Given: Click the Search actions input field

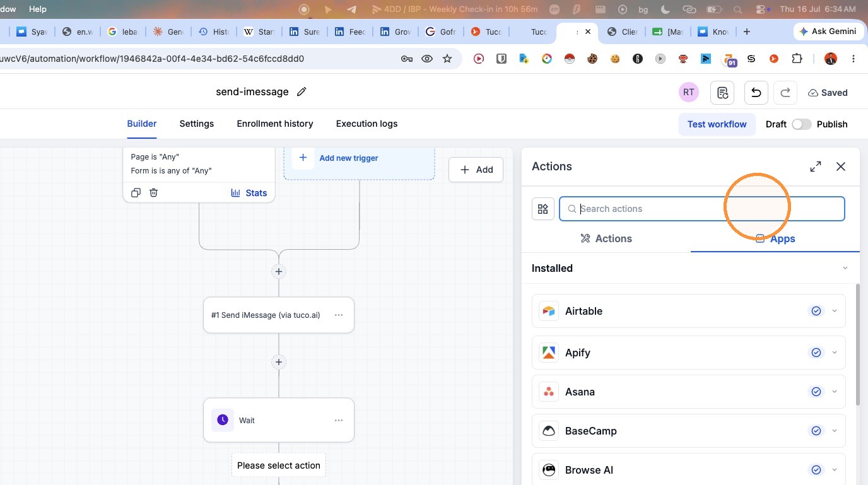Looking at the screenshot, I should 701,209.
